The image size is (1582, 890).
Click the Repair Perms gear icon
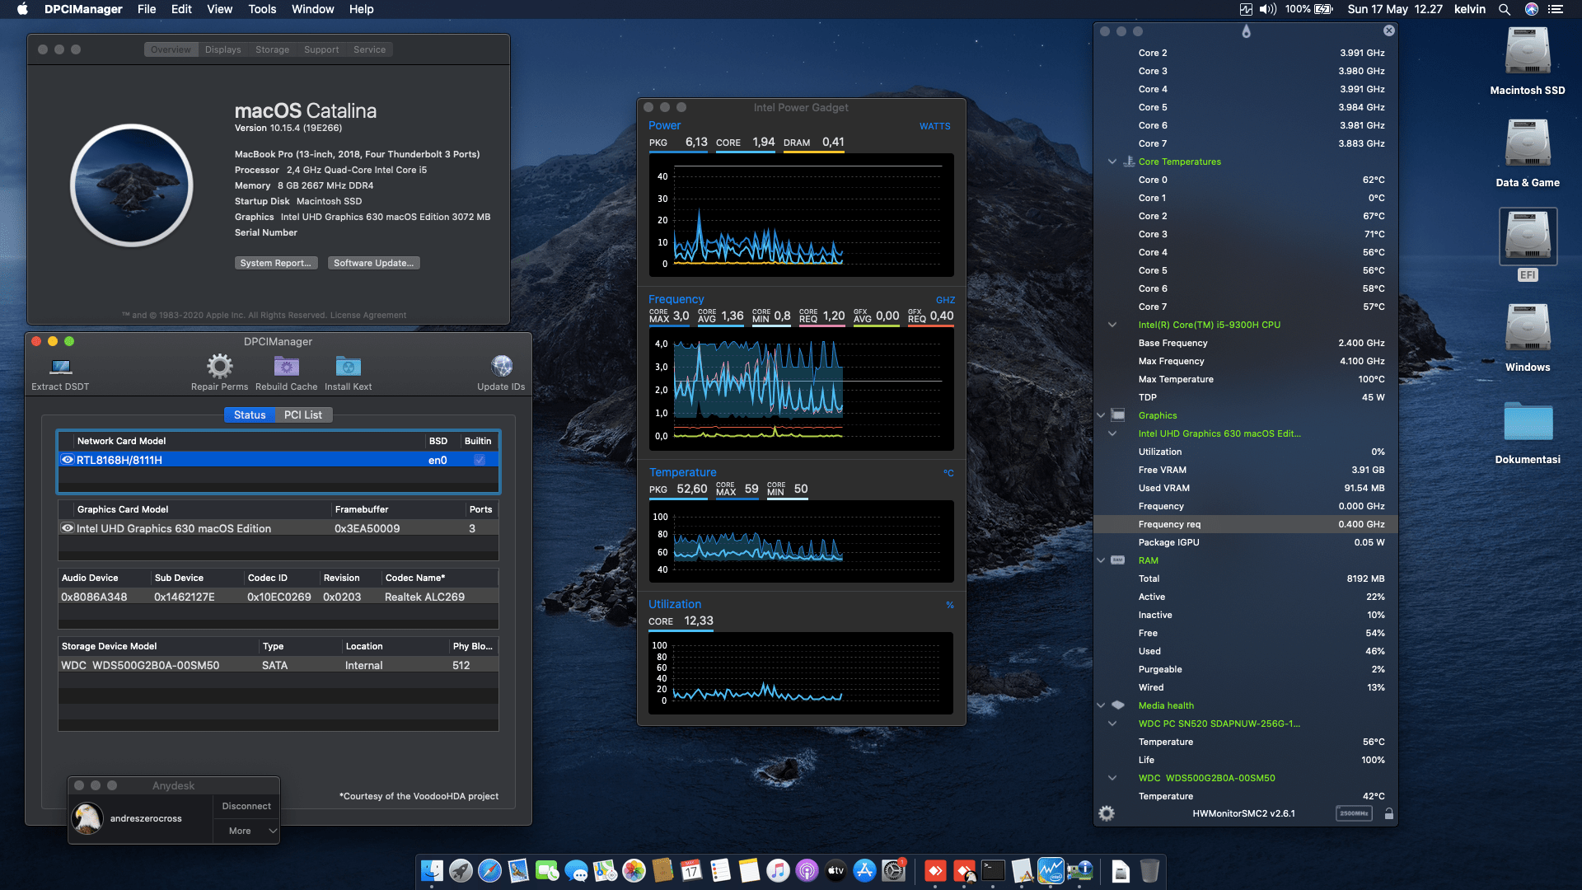pyautogui.click(x=219, y=366)
